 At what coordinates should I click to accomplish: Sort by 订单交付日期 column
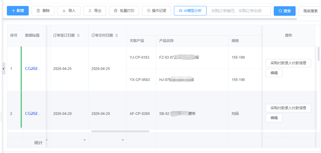(117, 35)
